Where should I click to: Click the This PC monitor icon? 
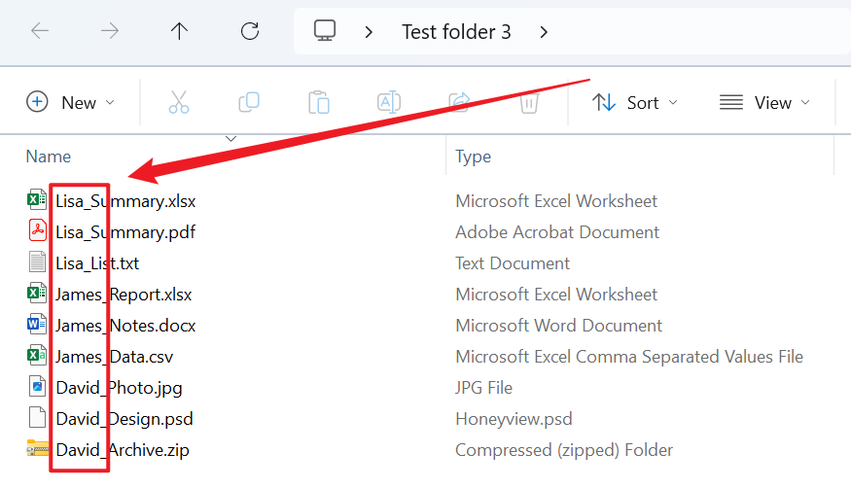tap(325, 31)
